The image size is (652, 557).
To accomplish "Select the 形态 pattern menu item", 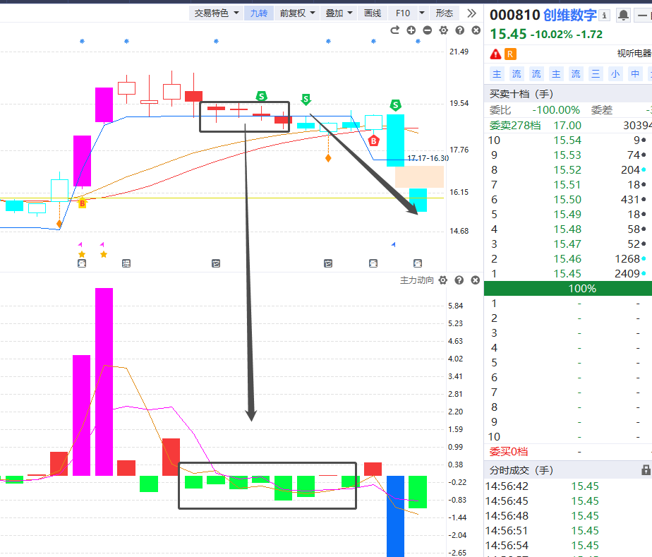I will click(445, 13).
